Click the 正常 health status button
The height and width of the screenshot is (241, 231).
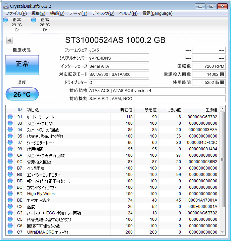coord(22,65)
